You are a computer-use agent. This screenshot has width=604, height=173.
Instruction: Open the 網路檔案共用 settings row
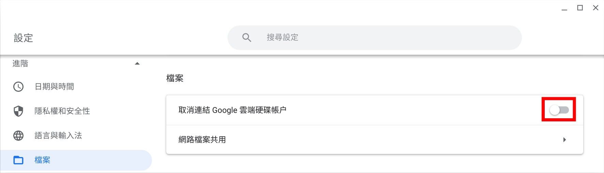[x=202, y=140]
